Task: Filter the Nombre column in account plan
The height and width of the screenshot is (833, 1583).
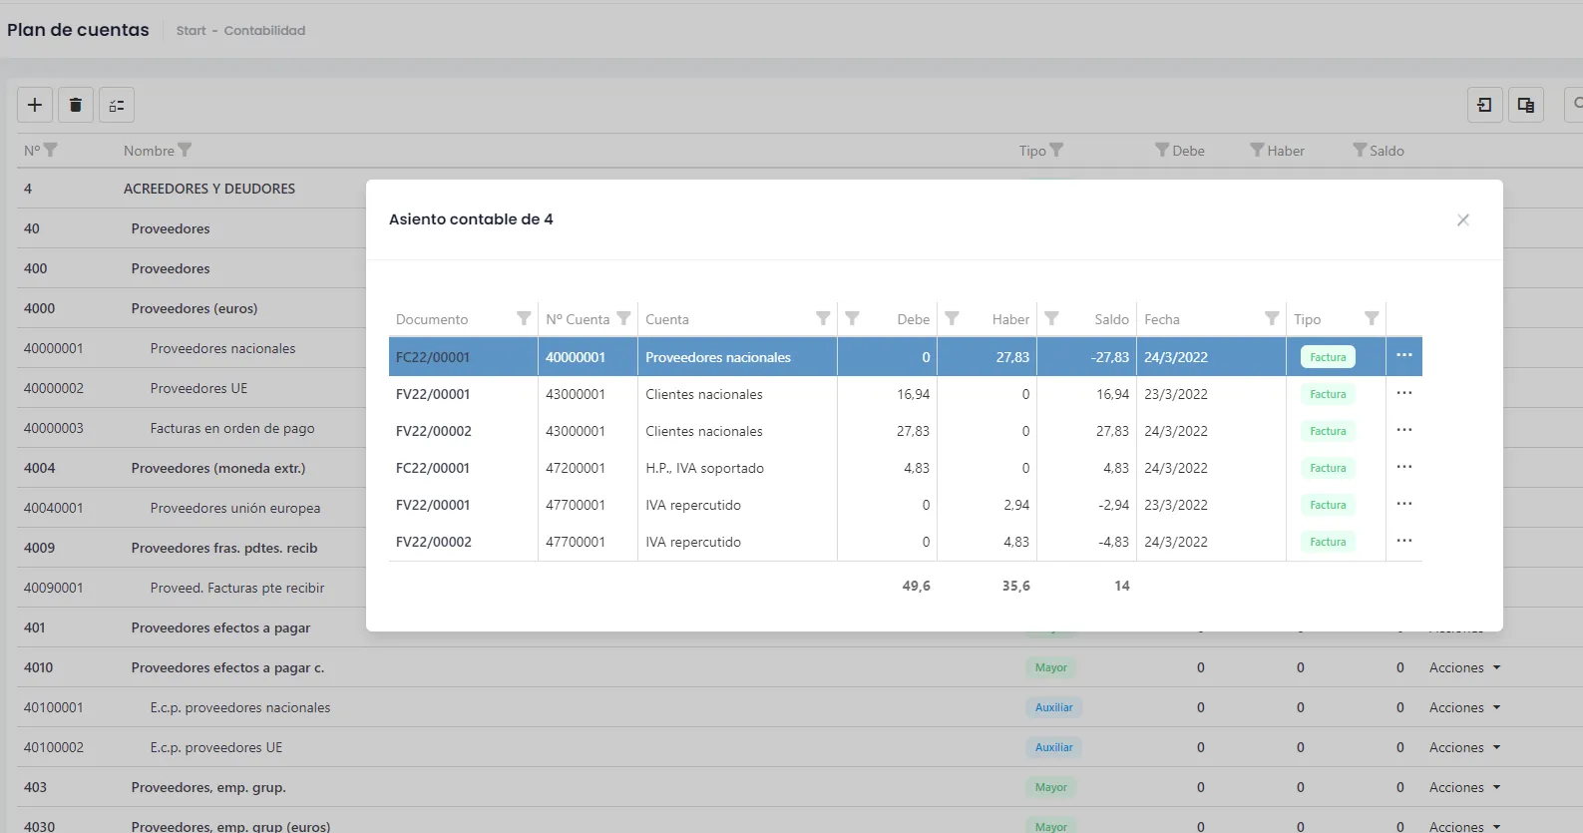Action: tap(185, 150)
